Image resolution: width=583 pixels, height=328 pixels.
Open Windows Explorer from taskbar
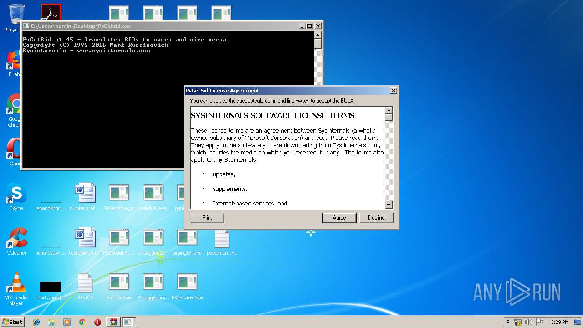[51, 322]
